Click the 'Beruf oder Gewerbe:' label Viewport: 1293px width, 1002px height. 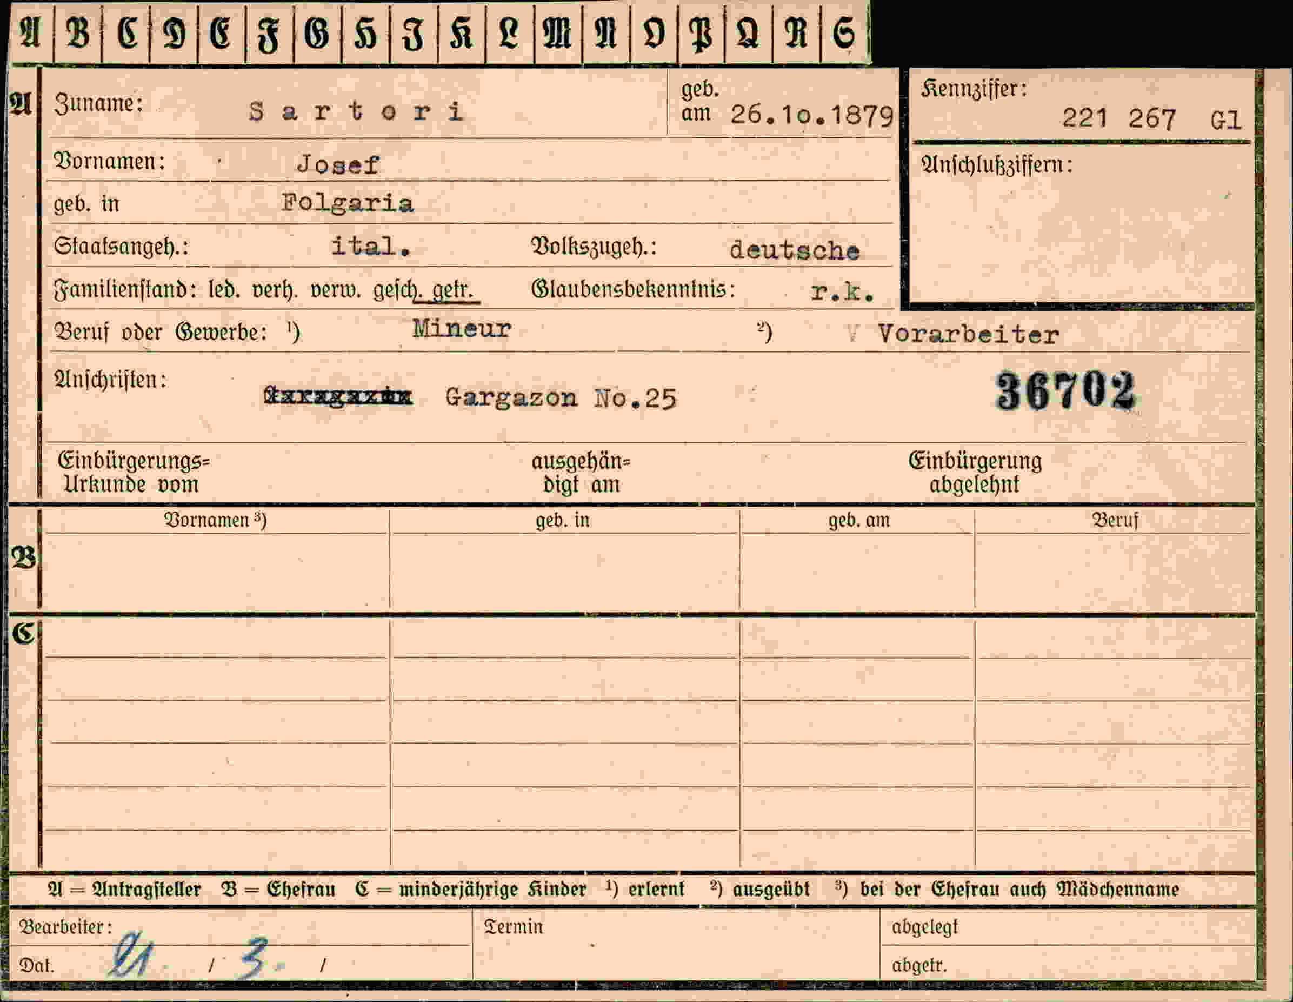pos(161,332)
